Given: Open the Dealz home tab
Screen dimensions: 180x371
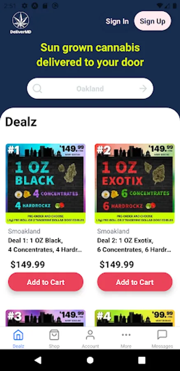Looking at the screenshot, I should (x=18, y=339).
